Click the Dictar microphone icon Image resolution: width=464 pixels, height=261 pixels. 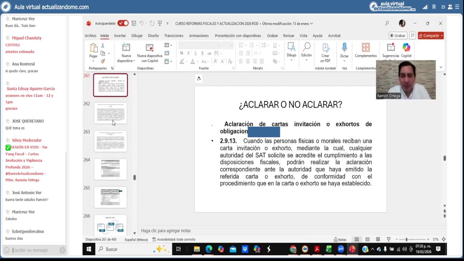coord(344,47)
